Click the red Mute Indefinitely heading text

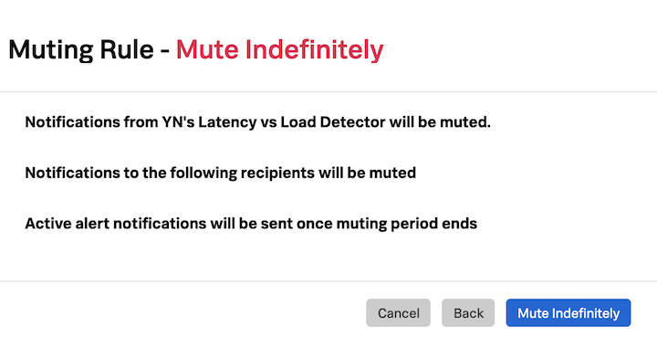(x=279, y=50)
